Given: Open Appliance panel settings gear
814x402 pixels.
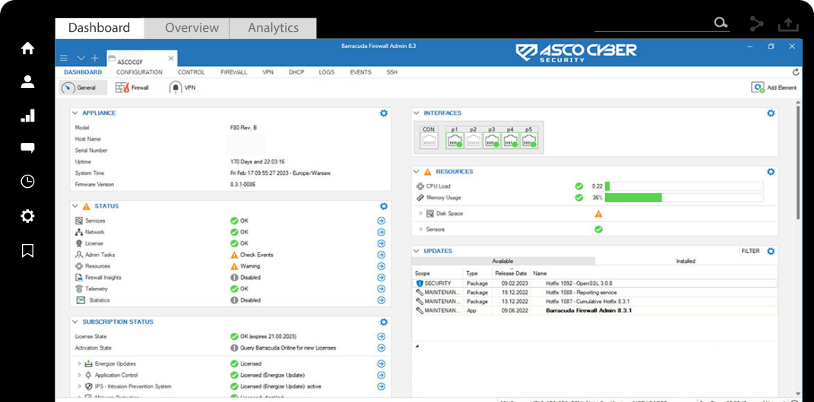Looking at the screenshot, I should click(x=384, y=112).
